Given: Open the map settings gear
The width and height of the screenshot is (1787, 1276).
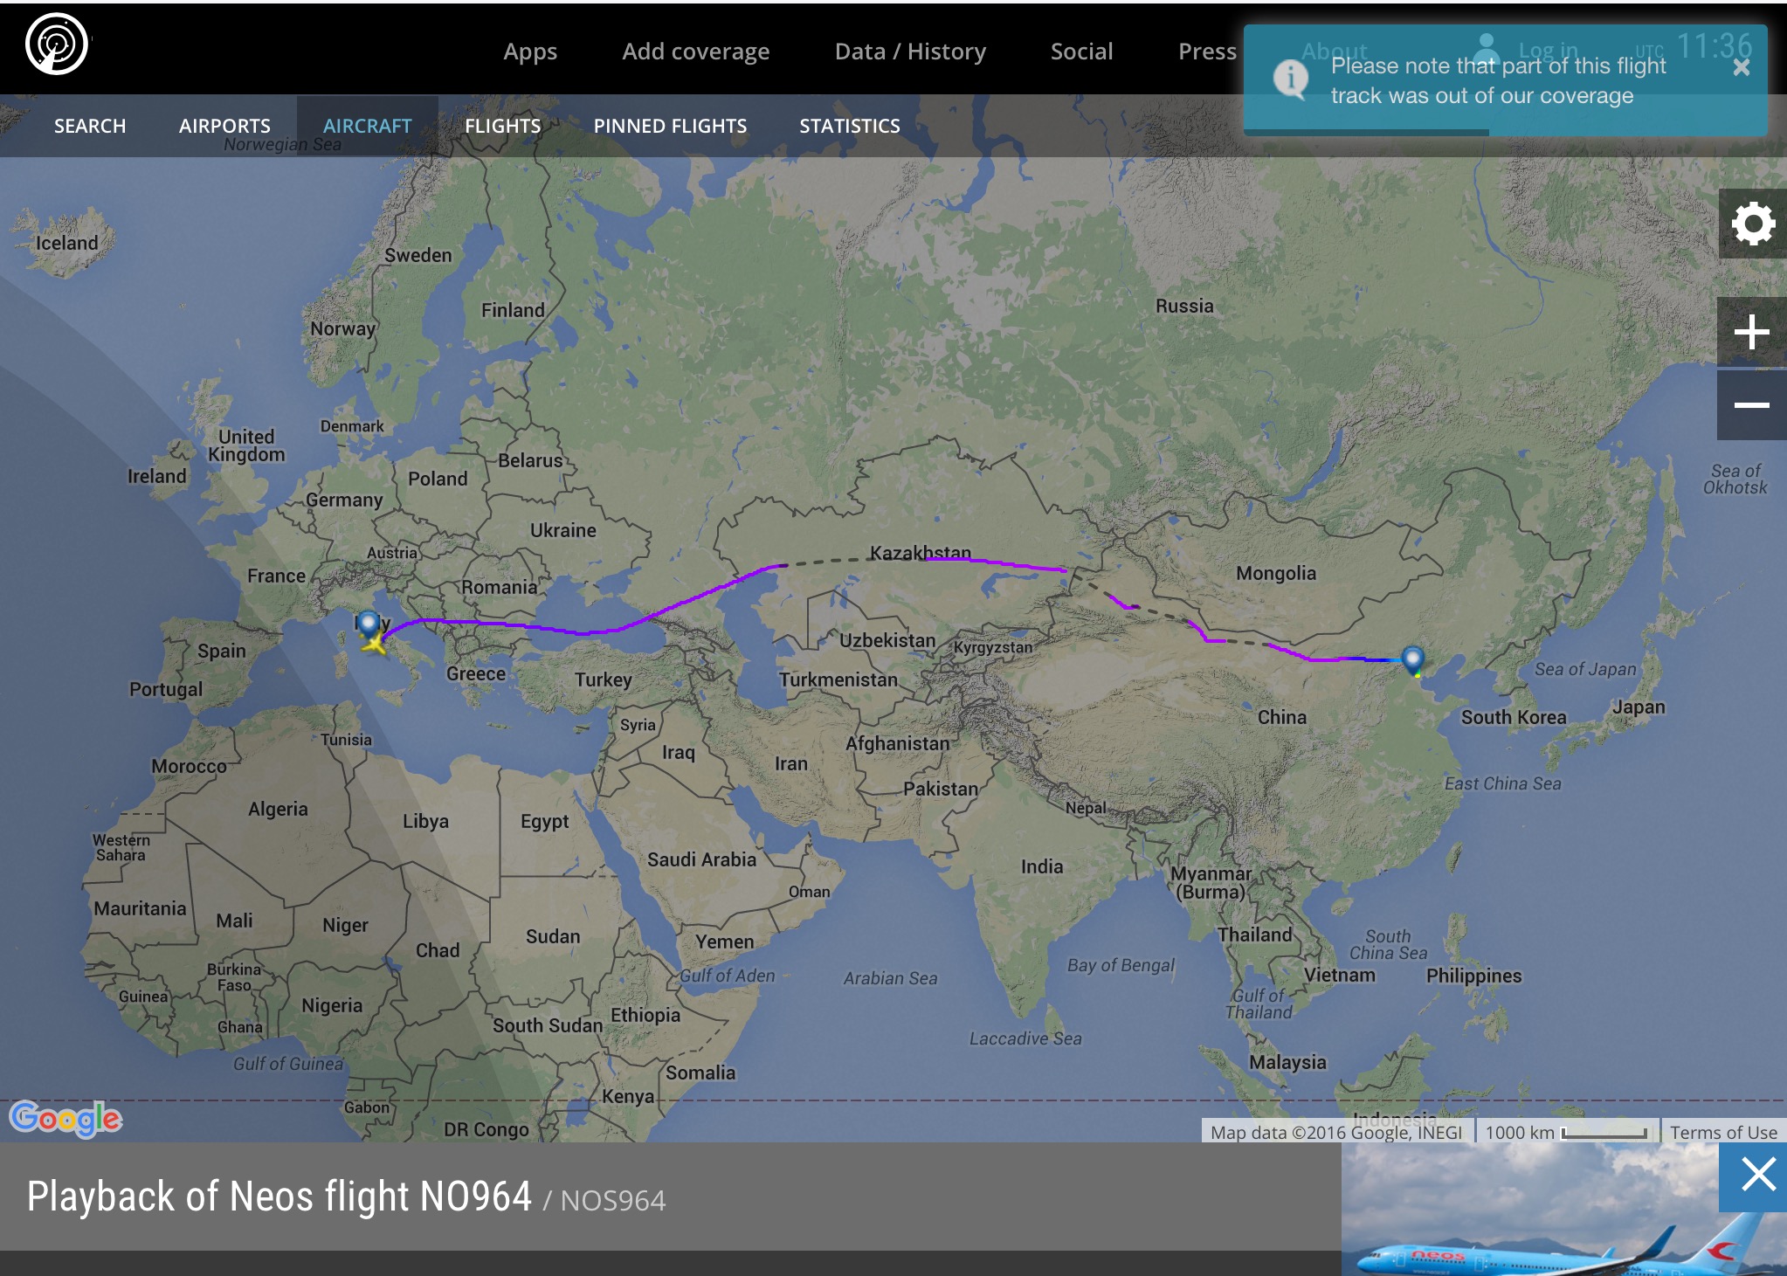Looking at the screenshot, I should pos(1752,224).
